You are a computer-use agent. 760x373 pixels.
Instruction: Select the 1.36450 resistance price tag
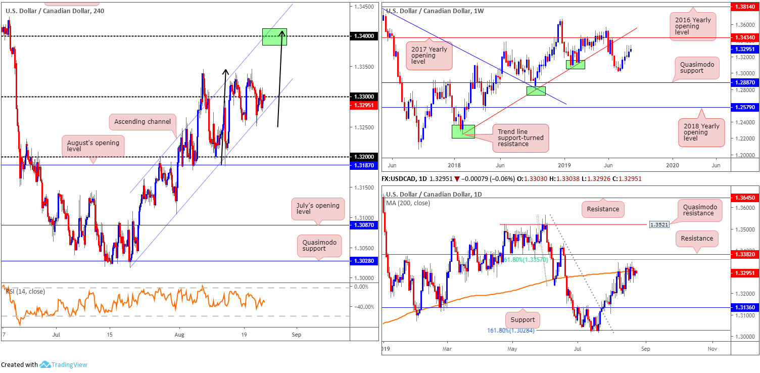coord(745,198)
